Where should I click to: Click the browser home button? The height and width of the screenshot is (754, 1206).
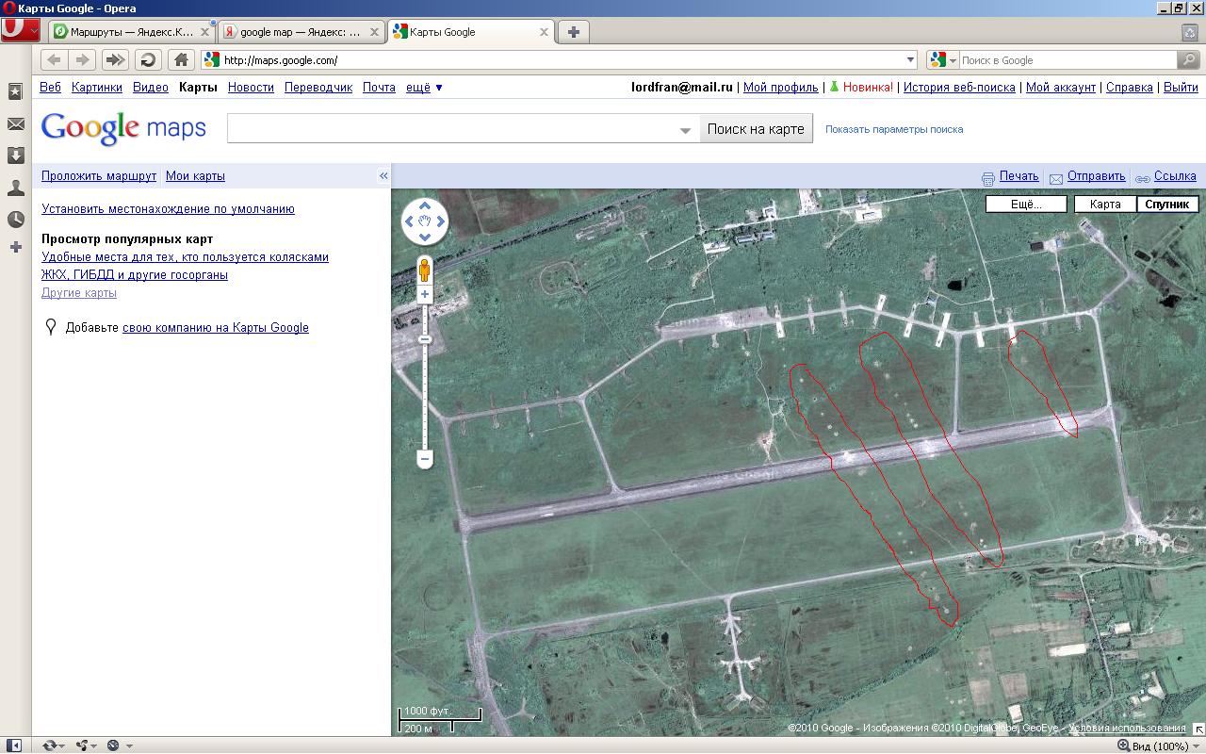tap(181, 60)
